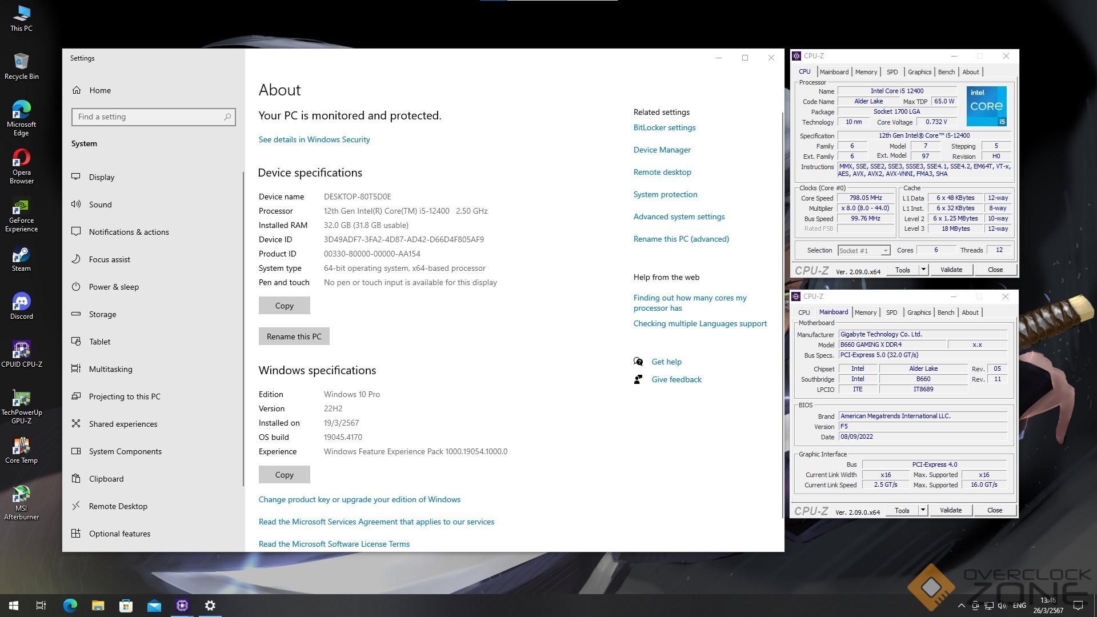Viewport: 1097px width, 617px height.
Task: Open the MSI Afterburner desktop icon
Action: point(21,495)
